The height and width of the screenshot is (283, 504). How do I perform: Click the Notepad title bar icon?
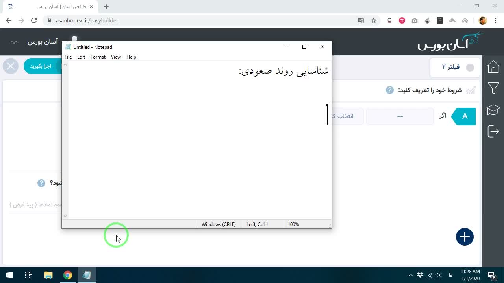(69, 47)
